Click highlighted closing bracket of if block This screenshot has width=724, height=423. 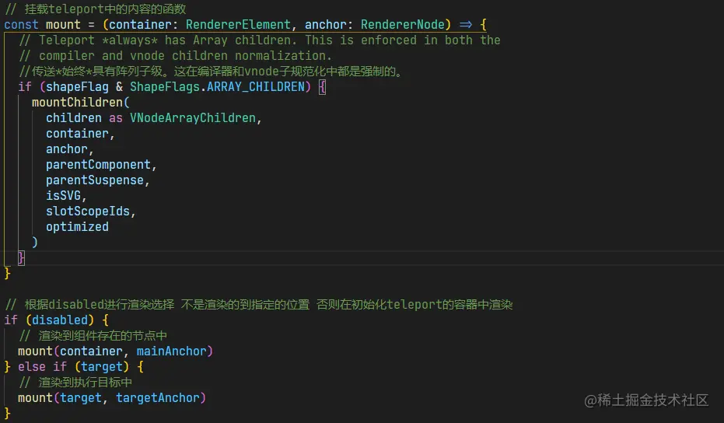tap(21, 257)
